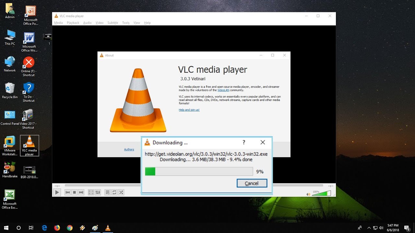Open the system tray volume icon

[x=382, y=228]
